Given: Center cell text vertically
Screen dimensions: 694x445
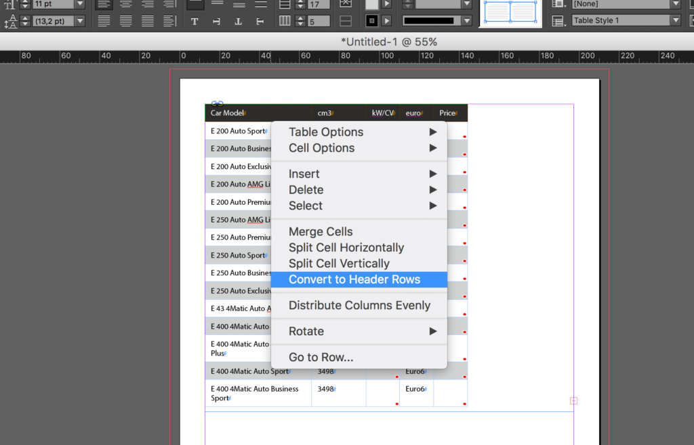Looking at the screenshot, I should tap(217, 5).
